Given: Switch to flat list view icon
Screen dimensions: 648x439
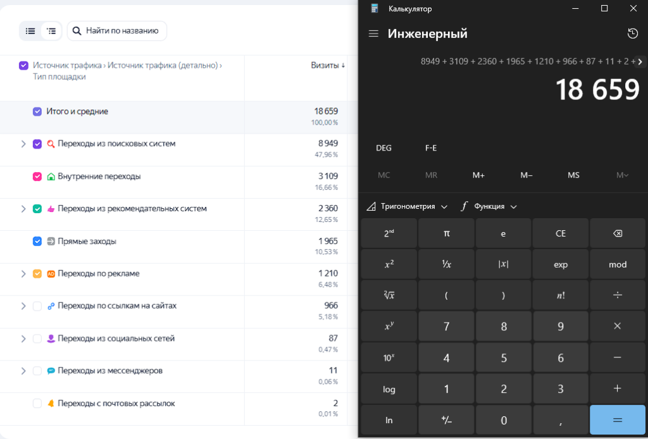Looking at the screenshot, I should tap(30, 31).
